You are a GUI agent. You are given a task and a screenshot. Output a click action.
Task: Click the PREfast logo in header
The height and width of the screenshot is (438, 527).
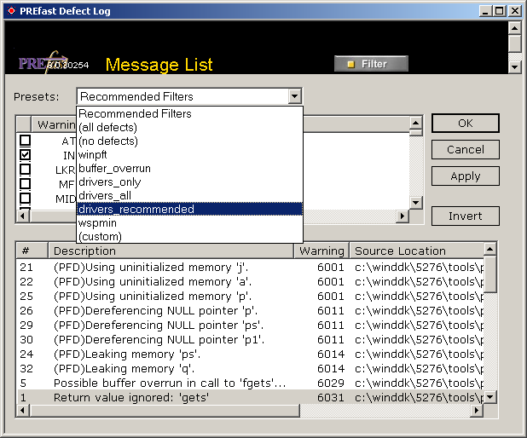[x=43, y=63]
